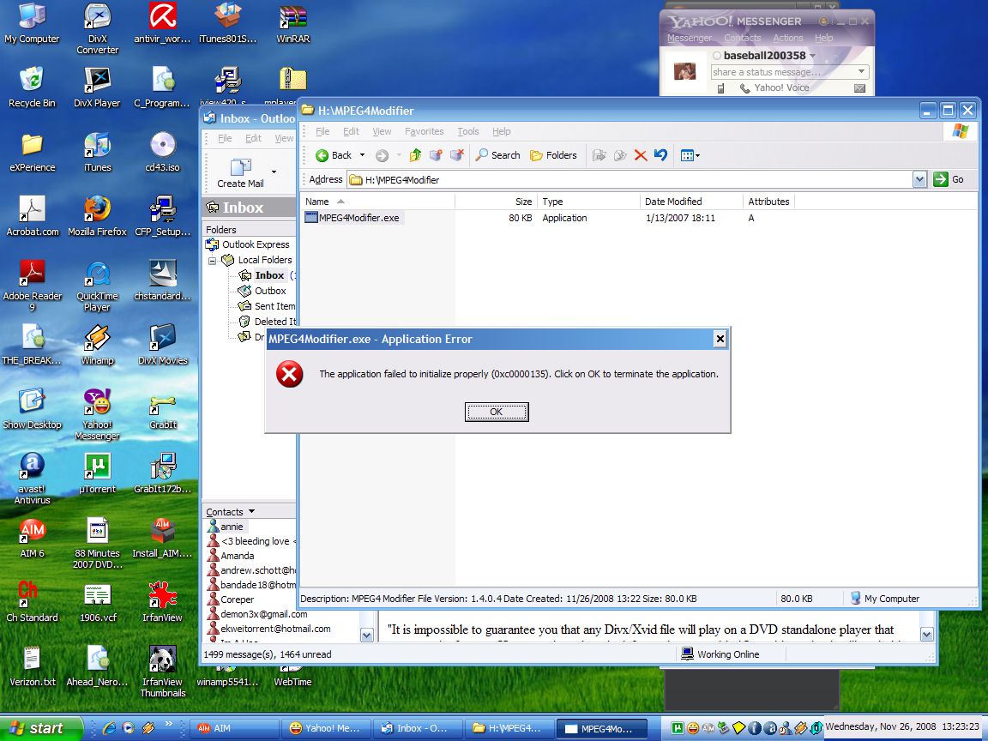Image resolution: width=988 pixels, height=741 pixels.
Task: Open the Views dropdown in Explorer toolbar
Action: 690,155
